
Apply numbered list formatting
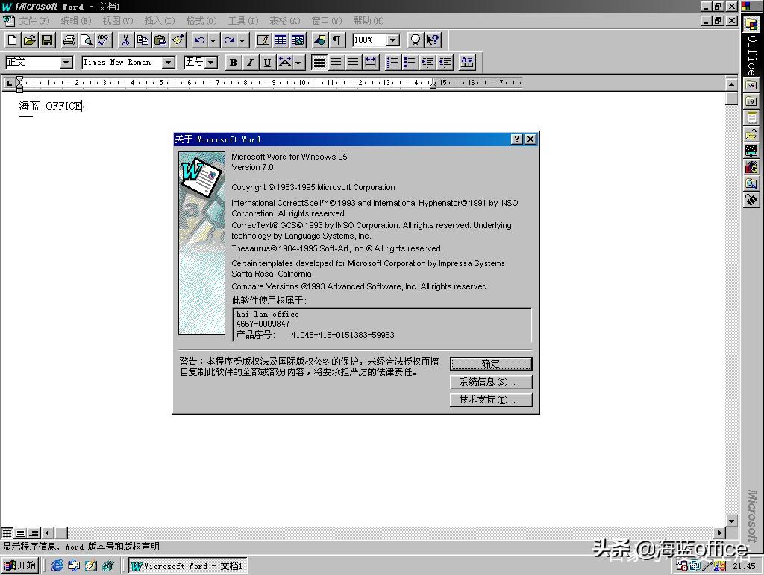392,63
